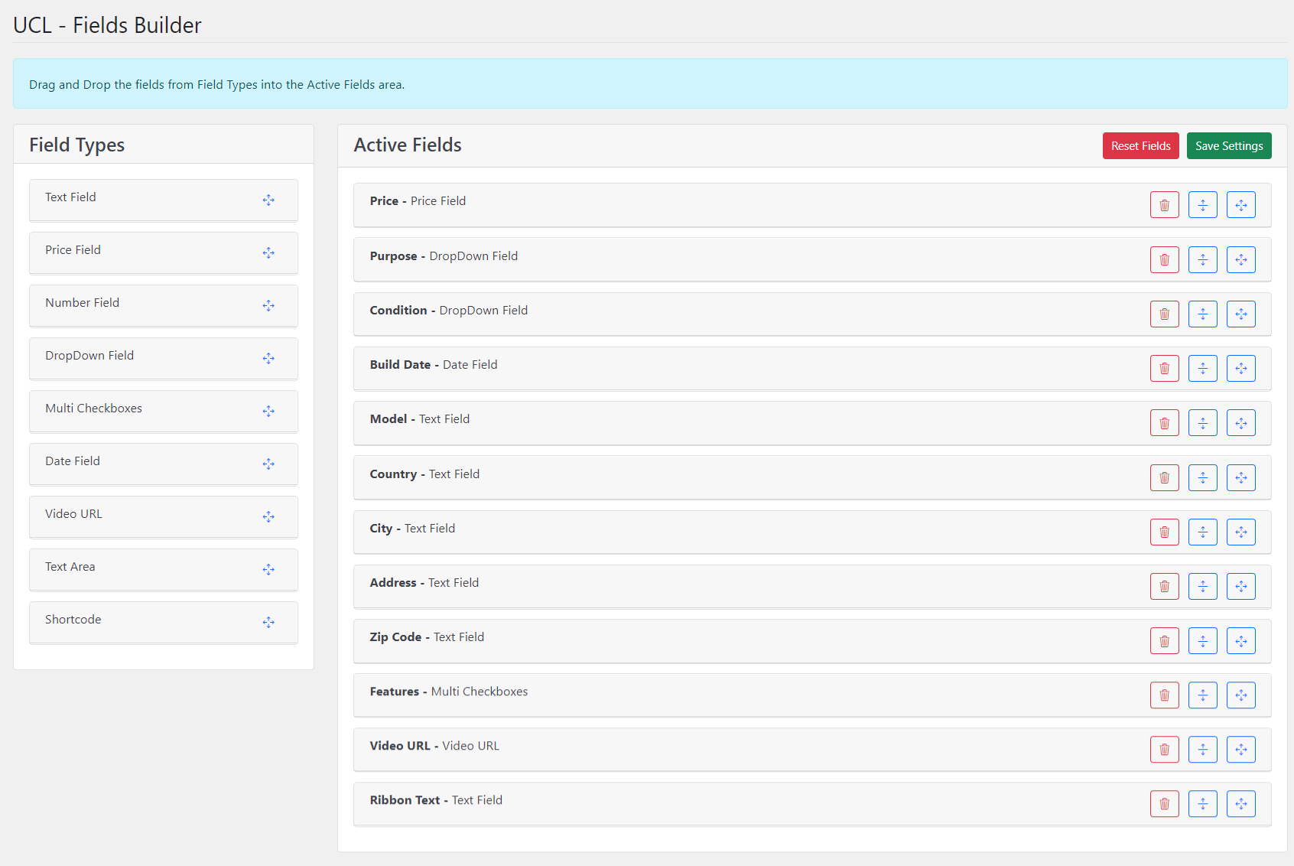Click move icon on Condition row

(x=1240, y=314)
